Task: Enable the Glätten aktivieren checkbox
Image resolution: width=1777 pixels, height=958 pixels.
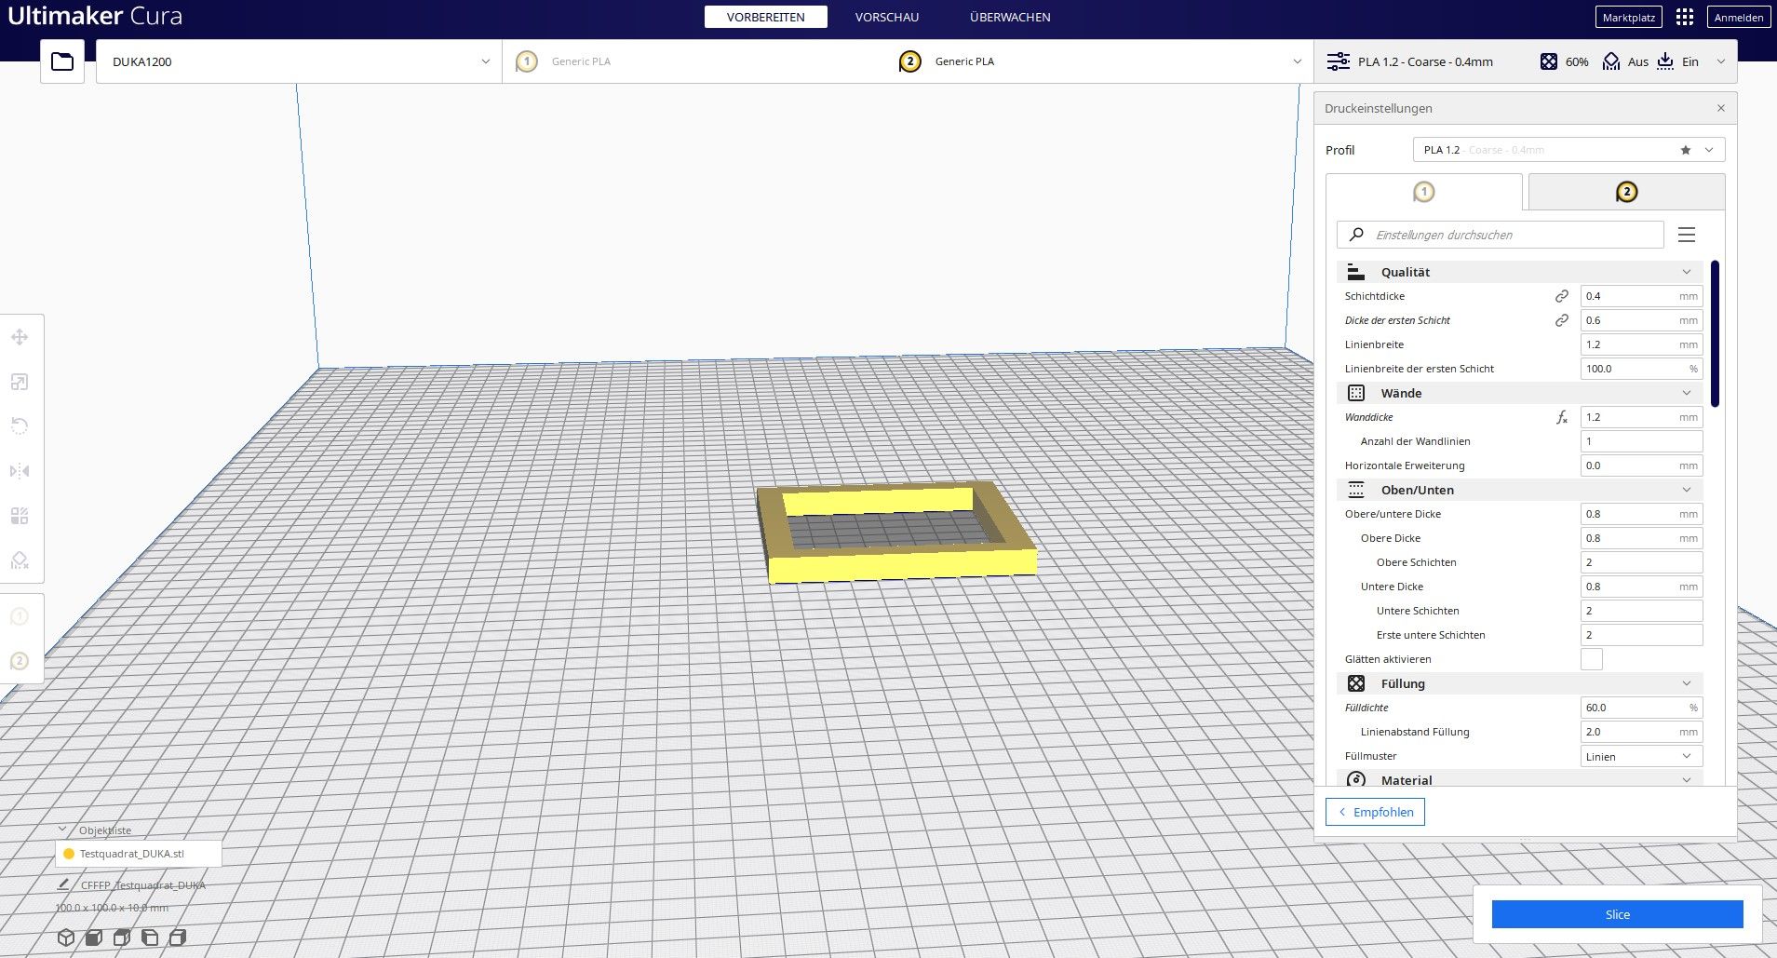Action: click(x=1592, y=659)
